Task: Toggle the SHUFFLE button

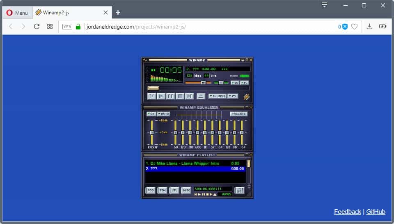Action: (x=218, y=96)
